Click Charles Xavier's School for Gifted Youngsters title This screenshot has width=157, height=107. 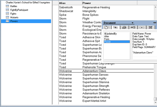[28, 2]
